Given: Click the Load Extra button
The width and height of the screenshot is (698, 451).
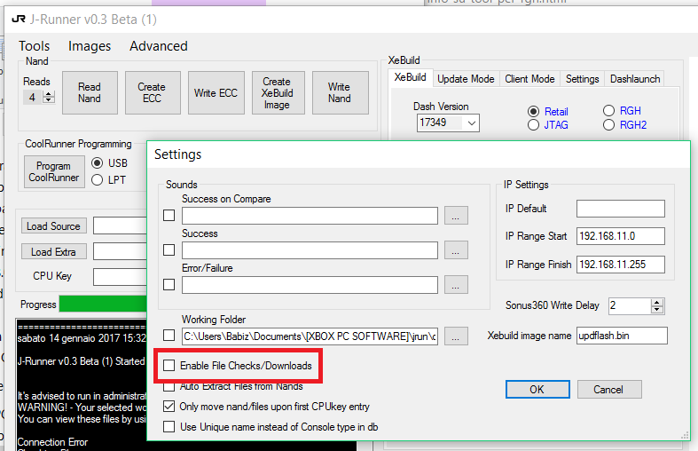Looking at the screenshot, I should coord(53,252).
